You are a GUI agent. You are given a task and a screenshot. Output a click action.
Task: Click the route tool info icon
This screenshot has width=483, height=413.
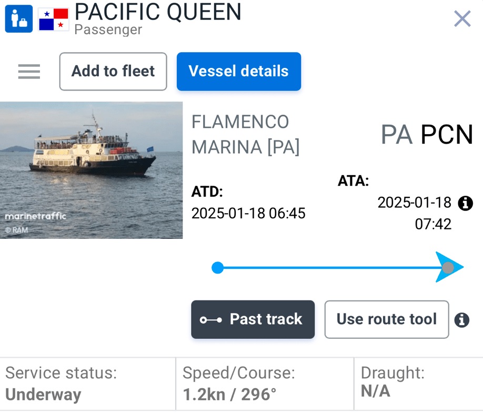pyautogui.click(x=461, y=319)
